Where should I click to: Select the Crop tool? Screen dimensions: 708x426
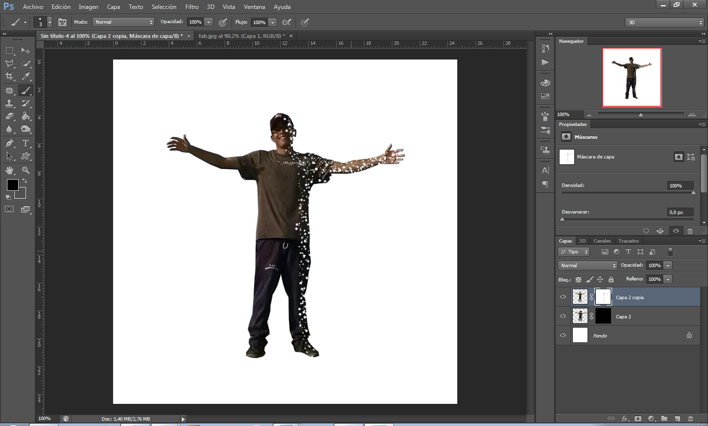tap(9, 76)
